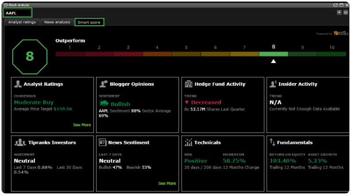Click the Moderate Buy consensus text
Image resolution: width=351 pixels, height=195 pixels.
click(34, 102)
